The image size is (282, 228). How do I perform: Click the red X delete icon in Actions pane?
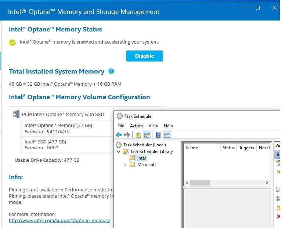pyautogui.click(x=278, y=216)
